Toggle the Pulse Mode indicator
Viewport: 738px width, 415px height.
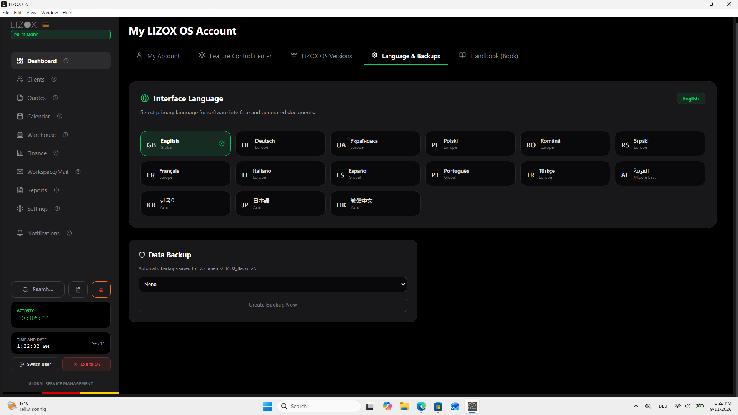click(61, 35)
